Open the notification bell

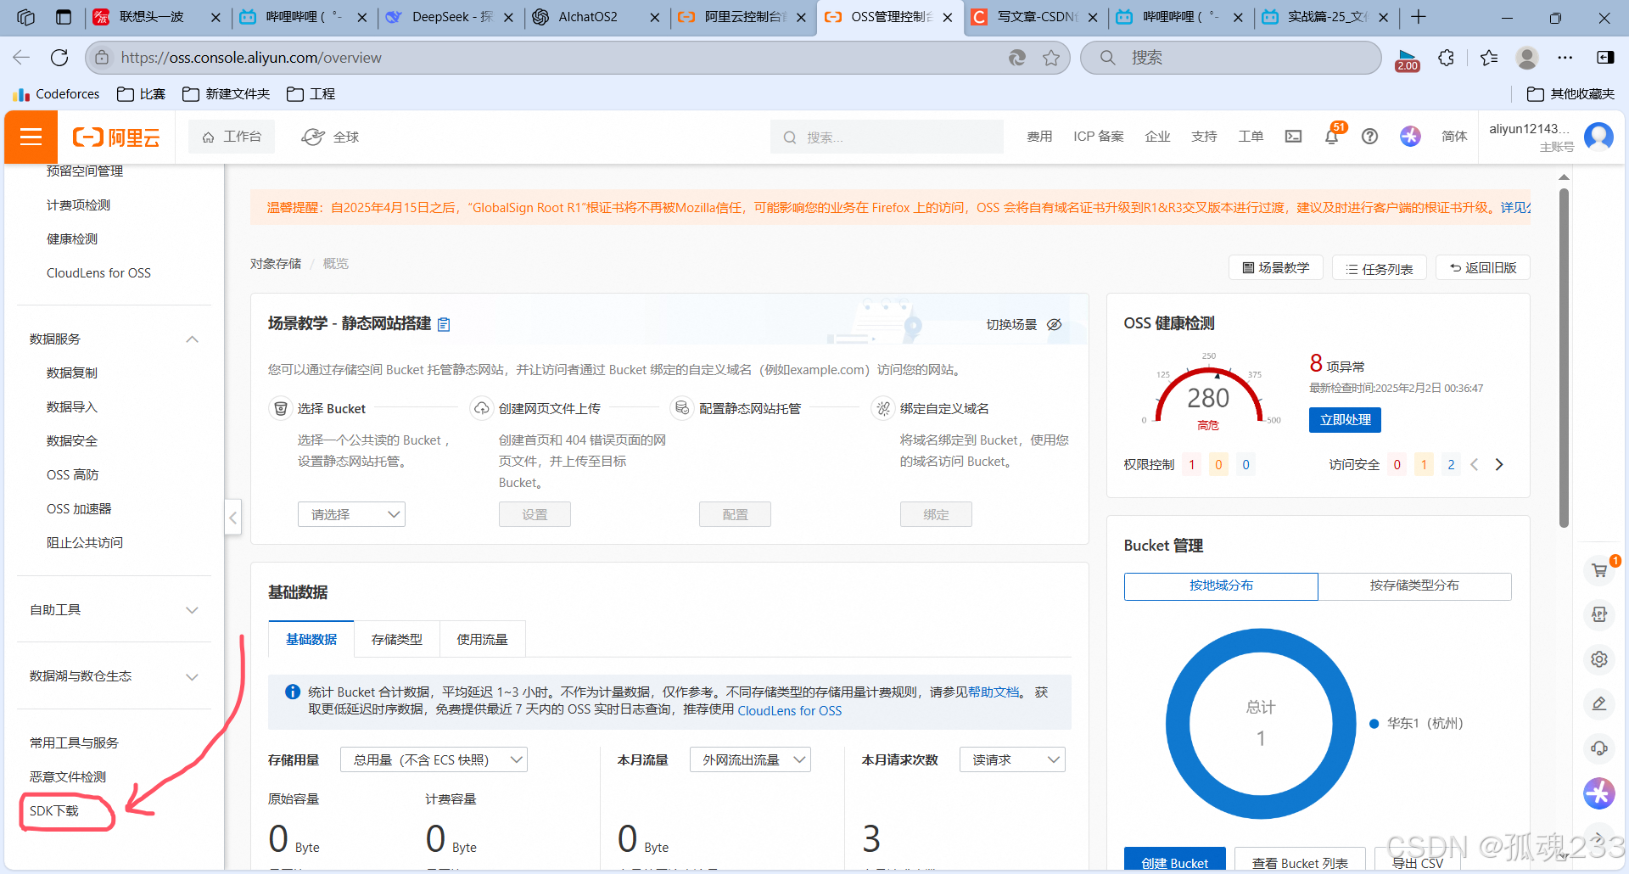pyautogui.click(x=1332, y=137)
